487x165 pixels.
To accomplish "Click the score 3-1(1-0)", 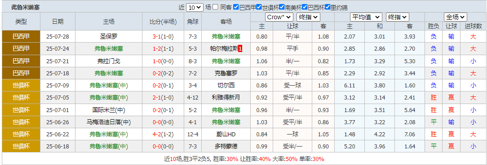I will click(163, 37).
